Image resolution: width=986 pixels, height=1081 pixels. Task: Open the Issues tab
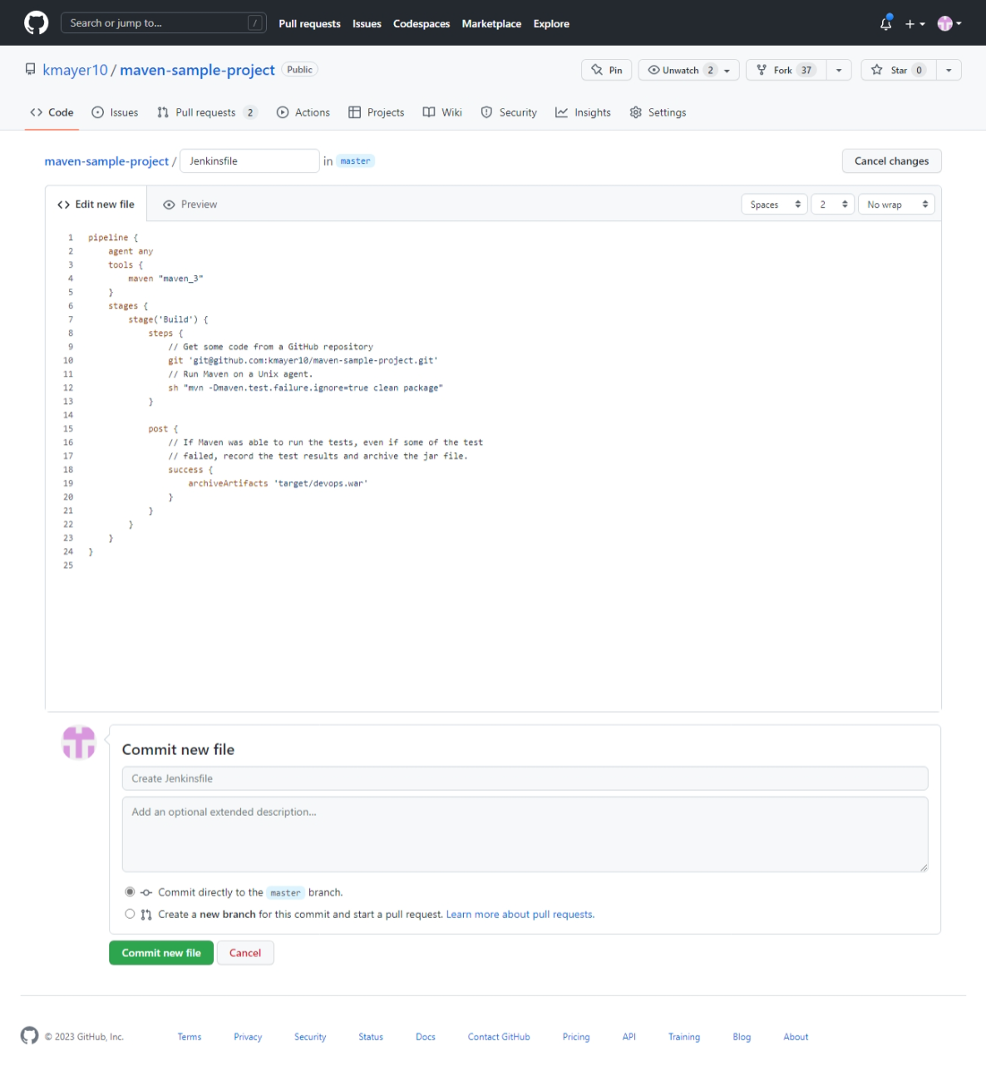pos(115,112)
